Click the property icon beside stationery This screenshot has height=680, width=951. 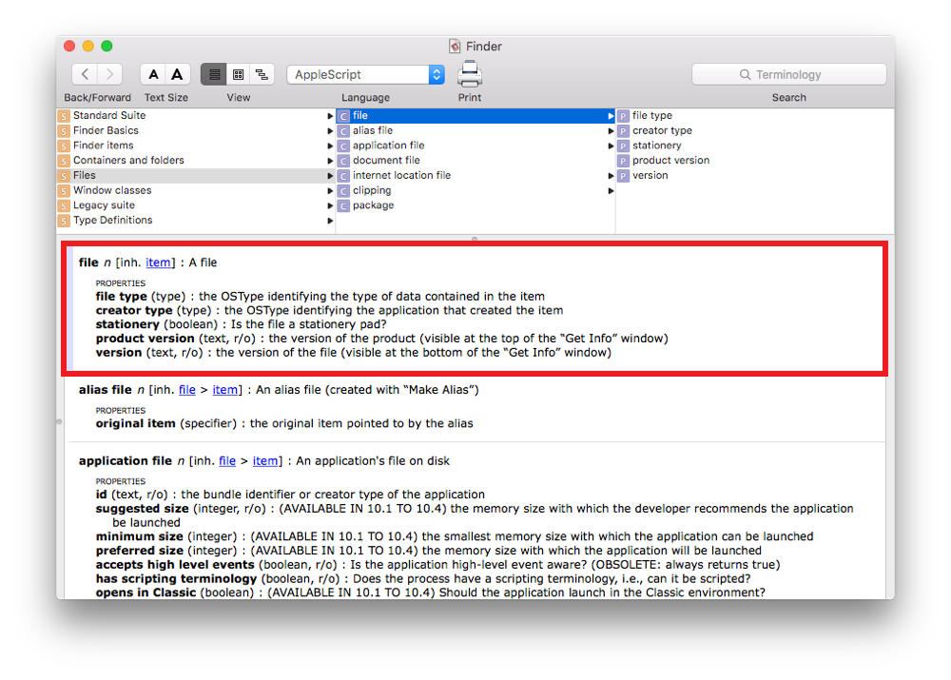coord(624,146)
